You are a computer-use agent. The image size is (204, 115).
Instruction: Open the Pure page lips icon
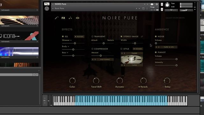77,18
